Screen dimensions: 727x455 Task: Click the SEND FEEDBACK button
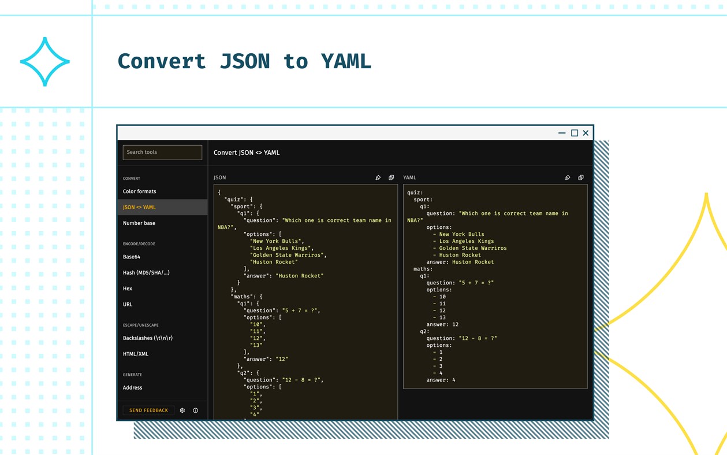click(x=148, y=410)
